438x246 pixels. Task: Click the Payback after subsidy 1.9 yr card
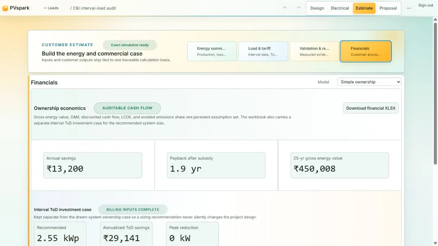(216, 165)
